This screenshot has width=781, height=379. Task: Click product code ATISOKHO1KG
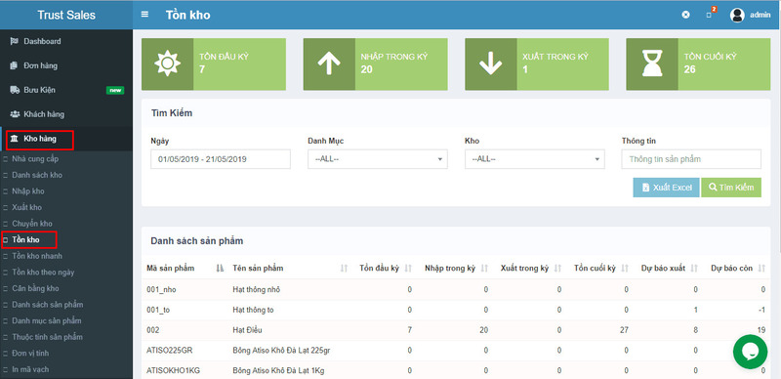pos(174,371)
